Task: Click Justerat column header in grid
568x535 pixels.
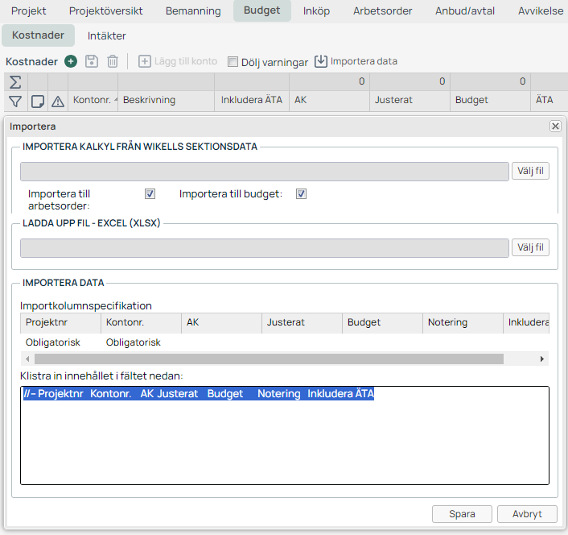Action: click(x=410, y=100)
